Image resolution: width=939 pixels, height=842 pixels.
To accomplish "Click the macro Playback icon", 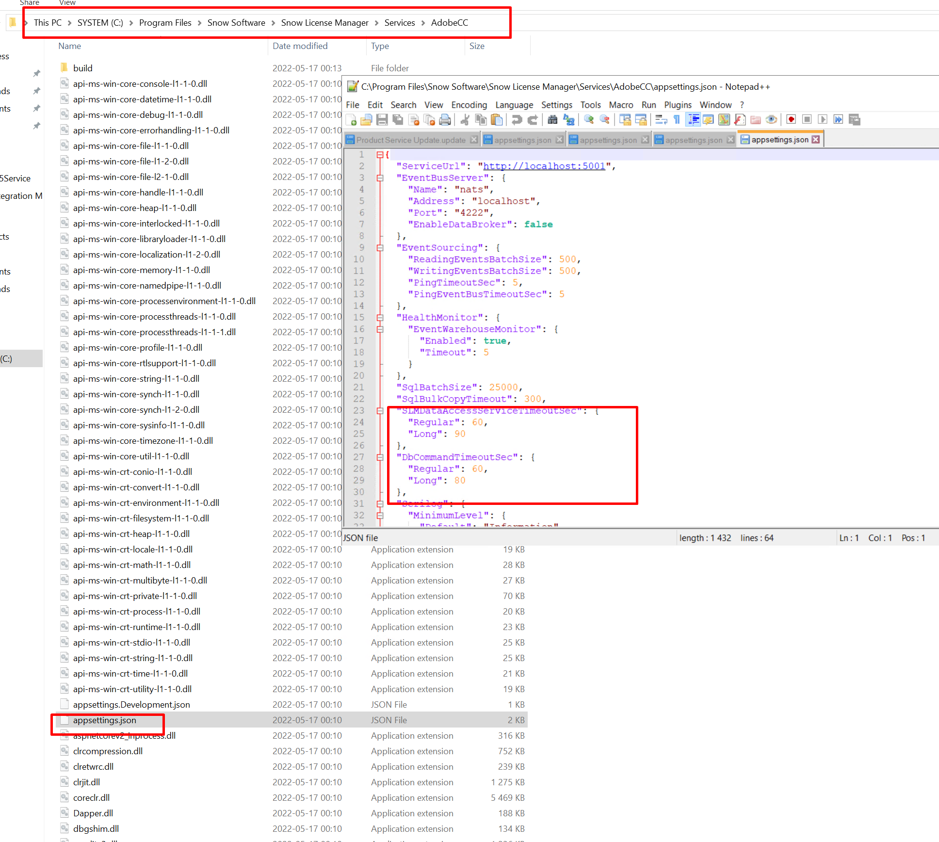I will tap(823, 120).
